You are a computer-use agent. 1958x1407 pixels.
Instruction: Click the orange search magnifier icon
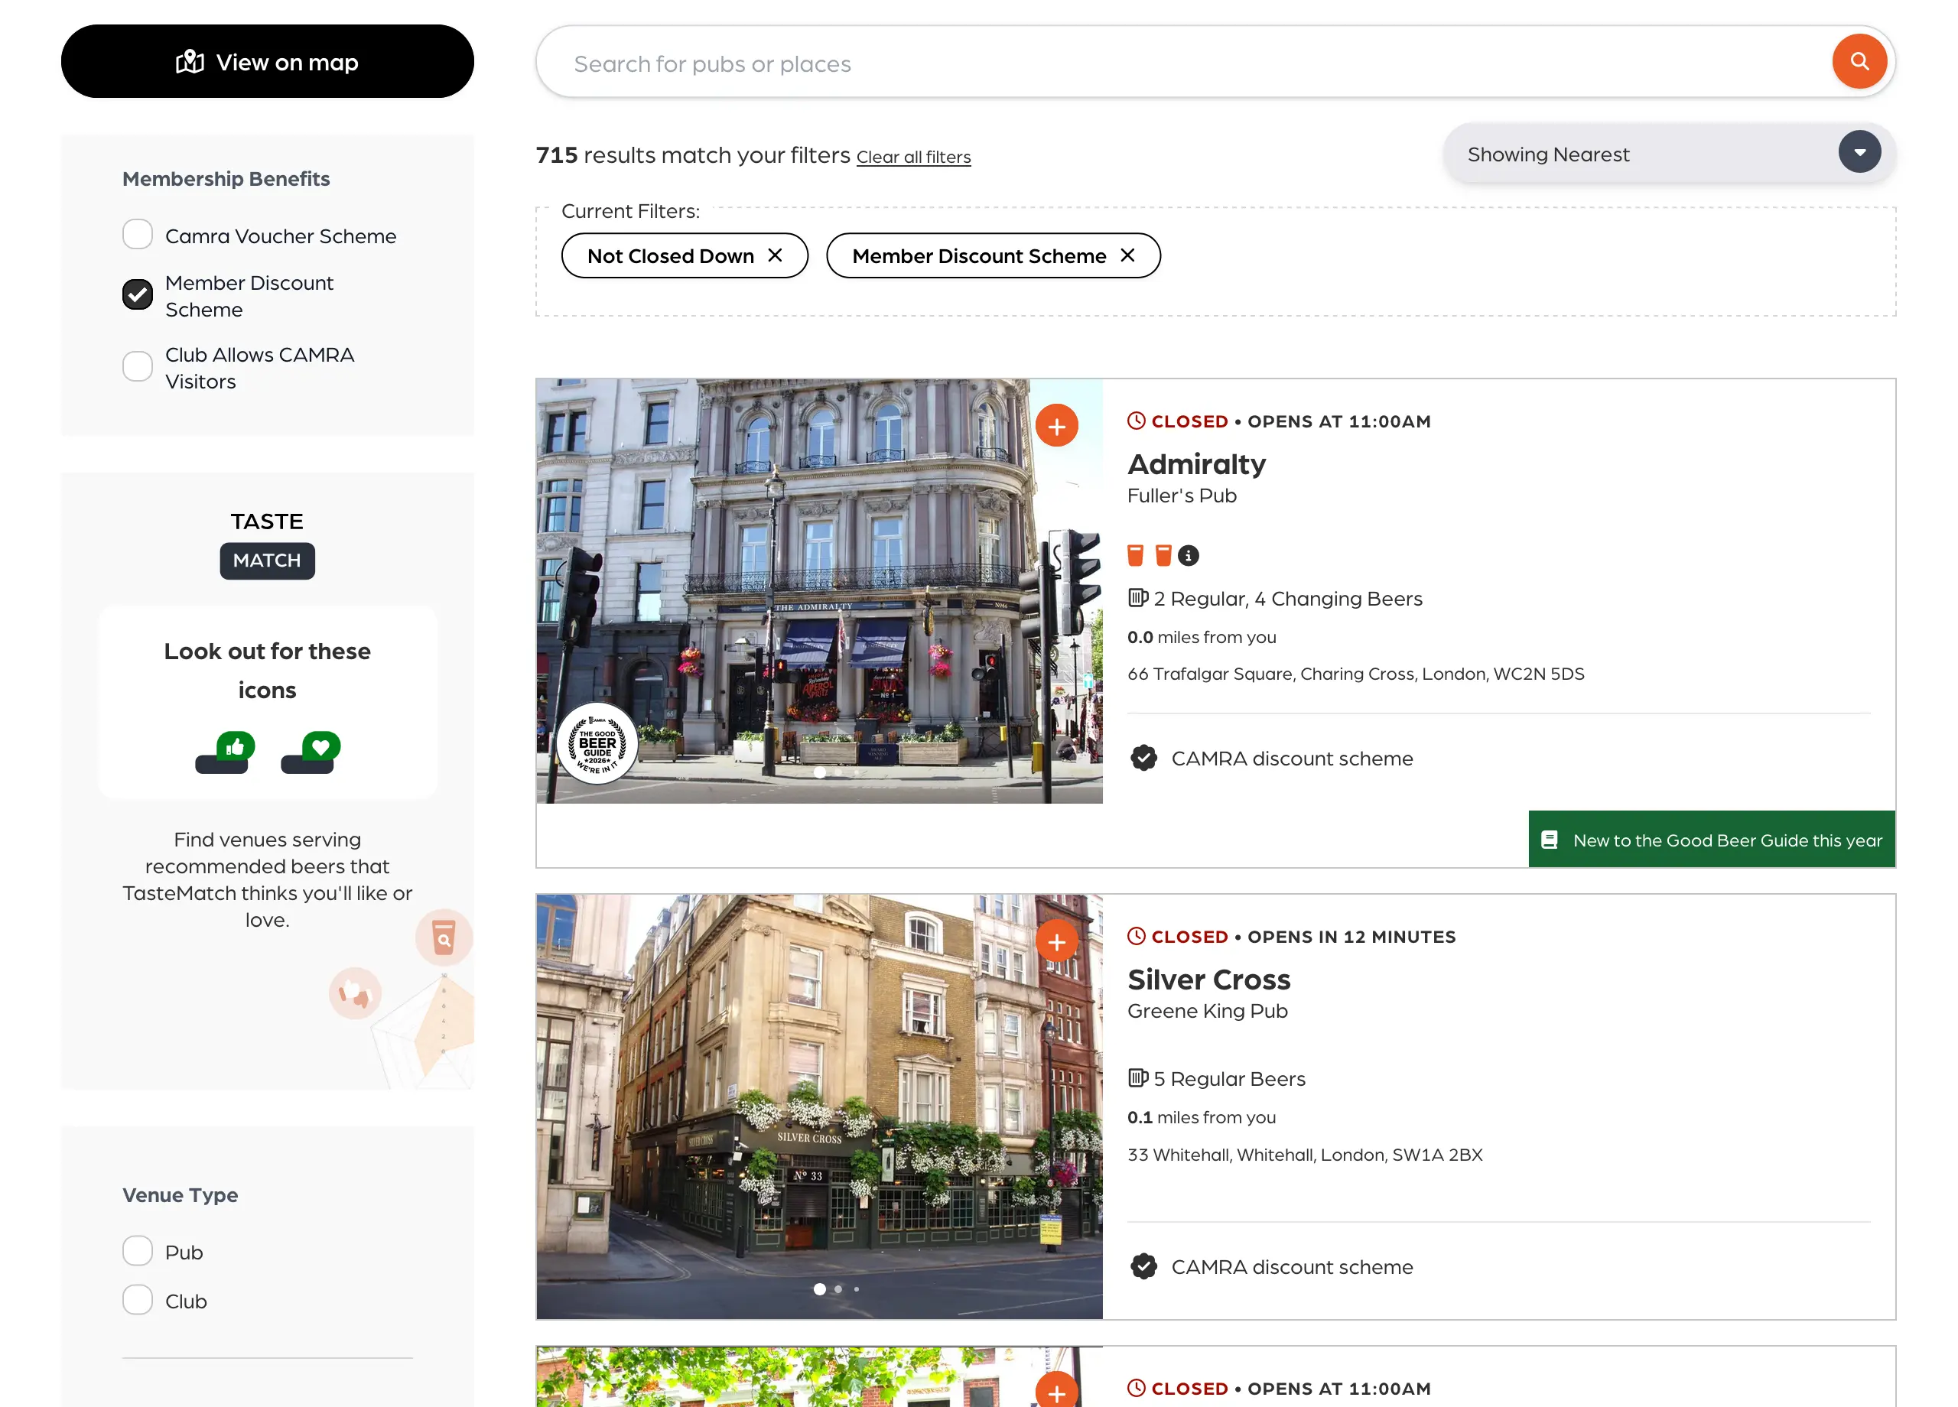click(x=1859, y=61)
